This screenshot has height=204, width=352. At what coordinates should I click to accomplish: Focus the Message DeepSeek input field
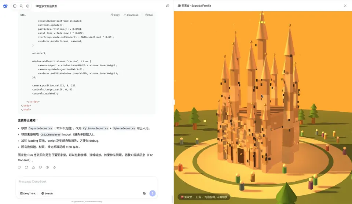click(x=87, y=182)
